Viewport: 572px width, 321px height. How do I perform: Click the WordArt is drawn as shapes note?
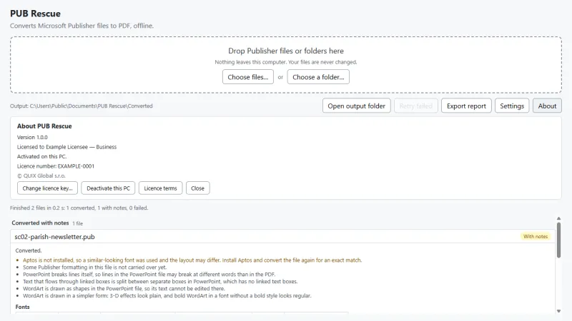pyautogui.click(x=124, y=289)
